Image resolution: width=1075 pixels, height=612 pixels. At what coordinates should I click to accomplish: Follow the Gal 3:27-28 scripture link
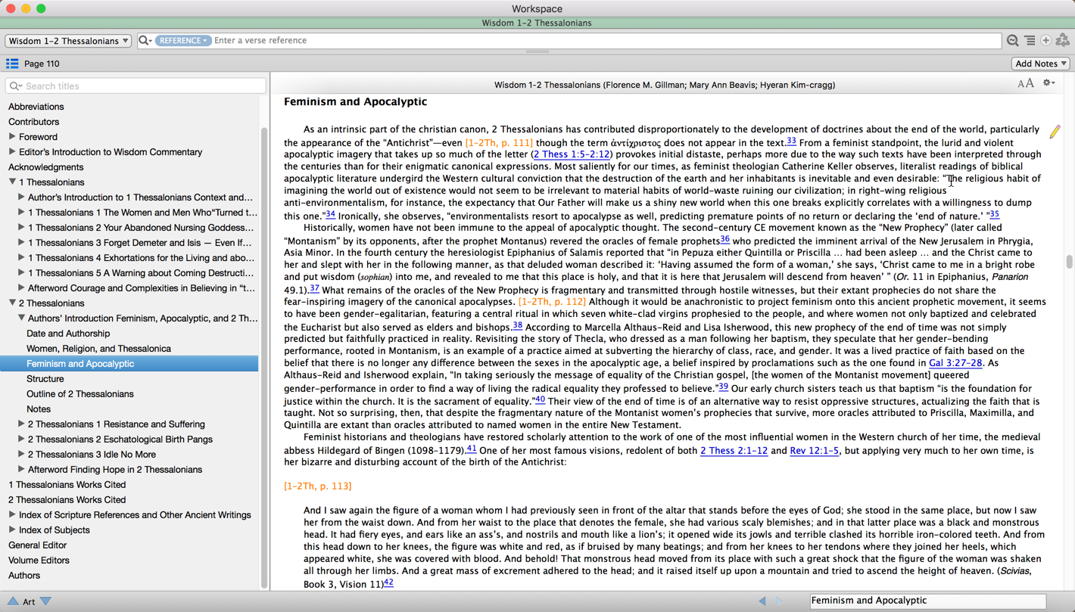[955, 363]
